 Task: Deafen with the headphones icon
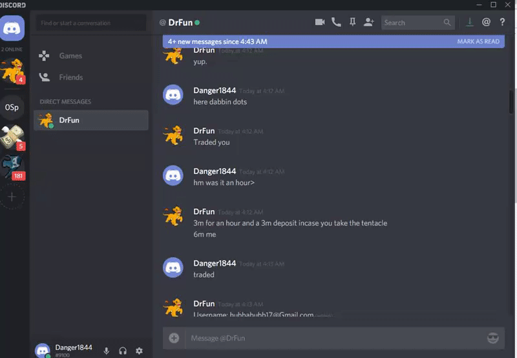123,351
